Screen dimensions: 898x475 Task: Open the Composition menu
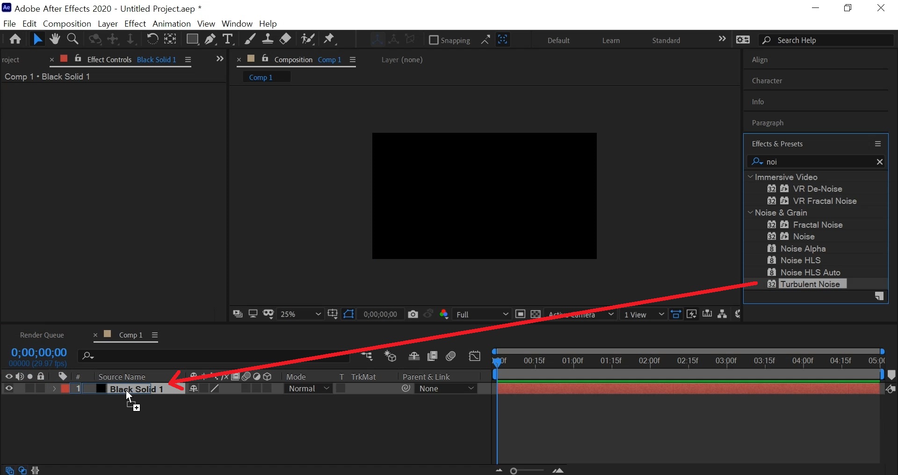(x=67, y=23)
